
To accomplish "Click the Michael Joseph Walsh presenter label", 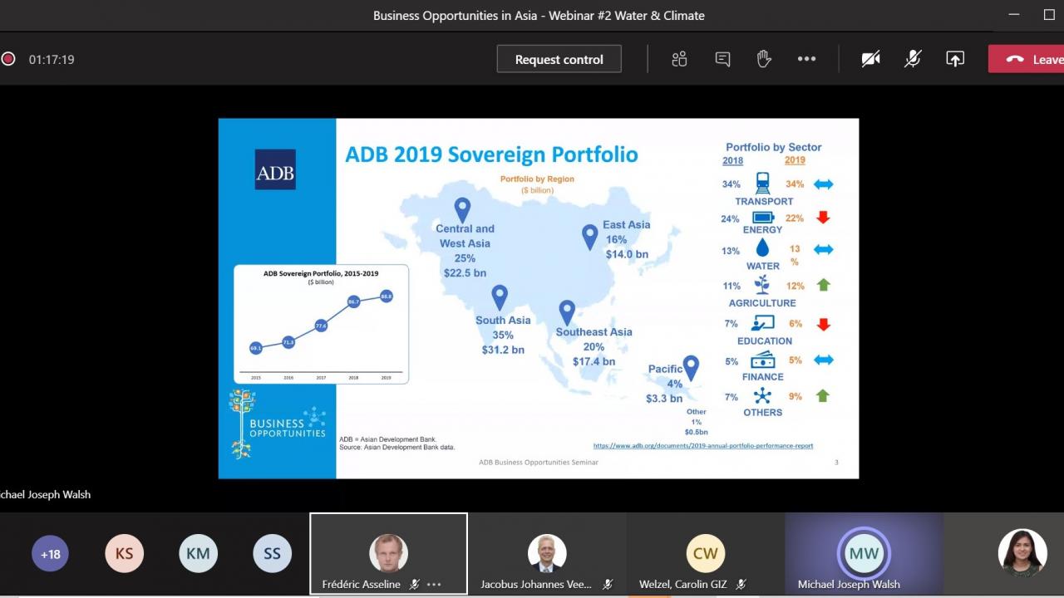I will (x=45, y=494).
